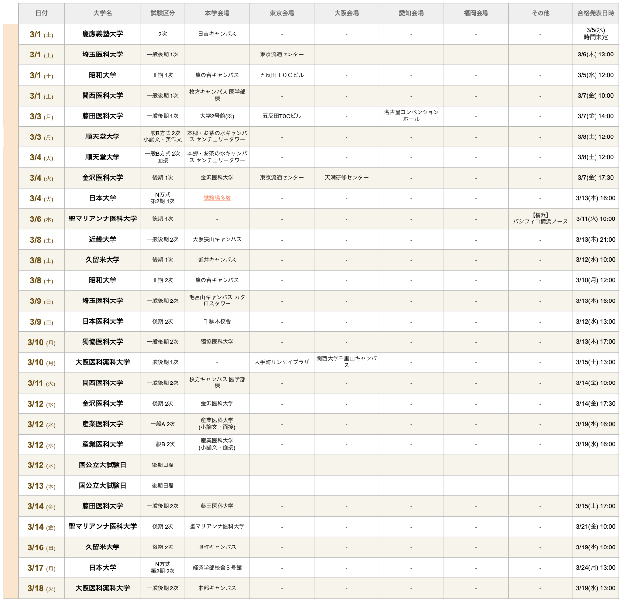Click the 旭町キャンパス venue cell
The height and width of the screenshot is (602, 624).
pos(217,547)
